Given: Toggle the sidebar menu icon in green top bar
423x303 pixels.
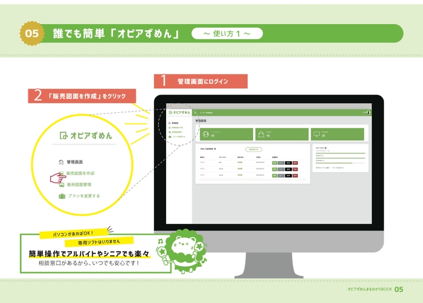Looking at the screenshot, I should 195,112.
